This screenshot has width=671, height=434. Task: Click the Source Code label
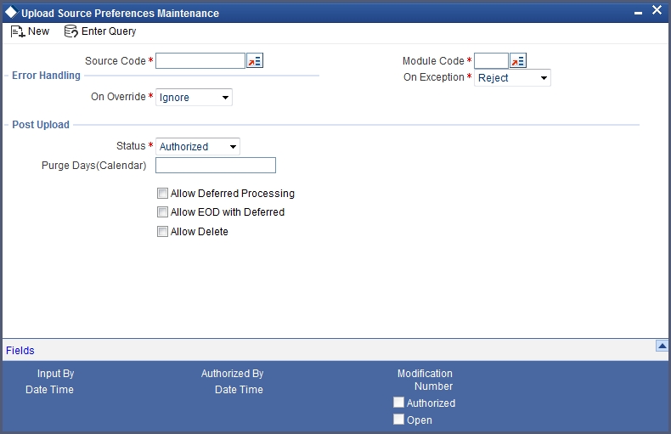point(116,61)
